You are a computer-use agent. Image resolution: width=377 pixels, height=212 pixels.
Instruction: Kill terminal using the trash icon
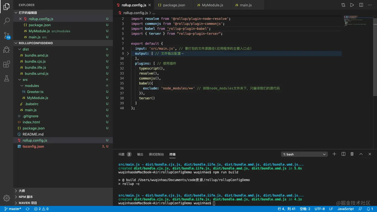352,154
